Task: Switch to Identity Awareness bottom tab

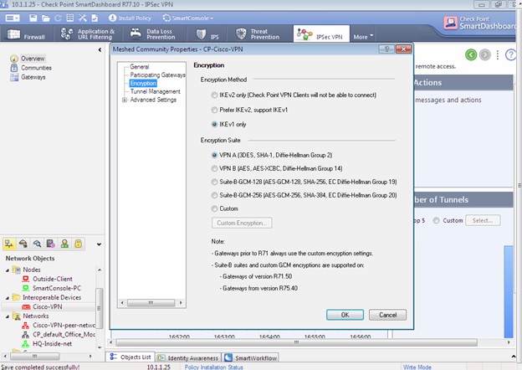Action: pyautogui.click(x=188, y=358)
